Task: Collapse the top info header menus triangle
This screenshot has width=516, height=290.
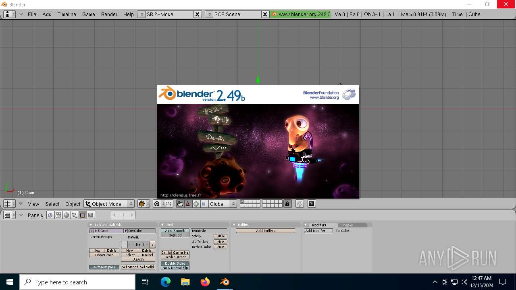Action: (x=21, y=14)
